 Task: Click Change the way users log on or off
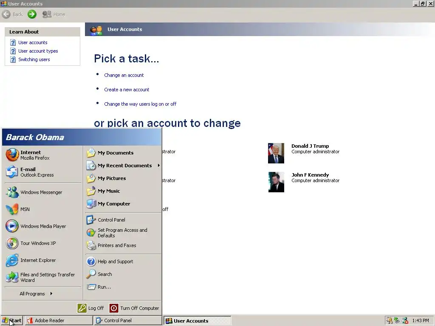pos(140,104)
